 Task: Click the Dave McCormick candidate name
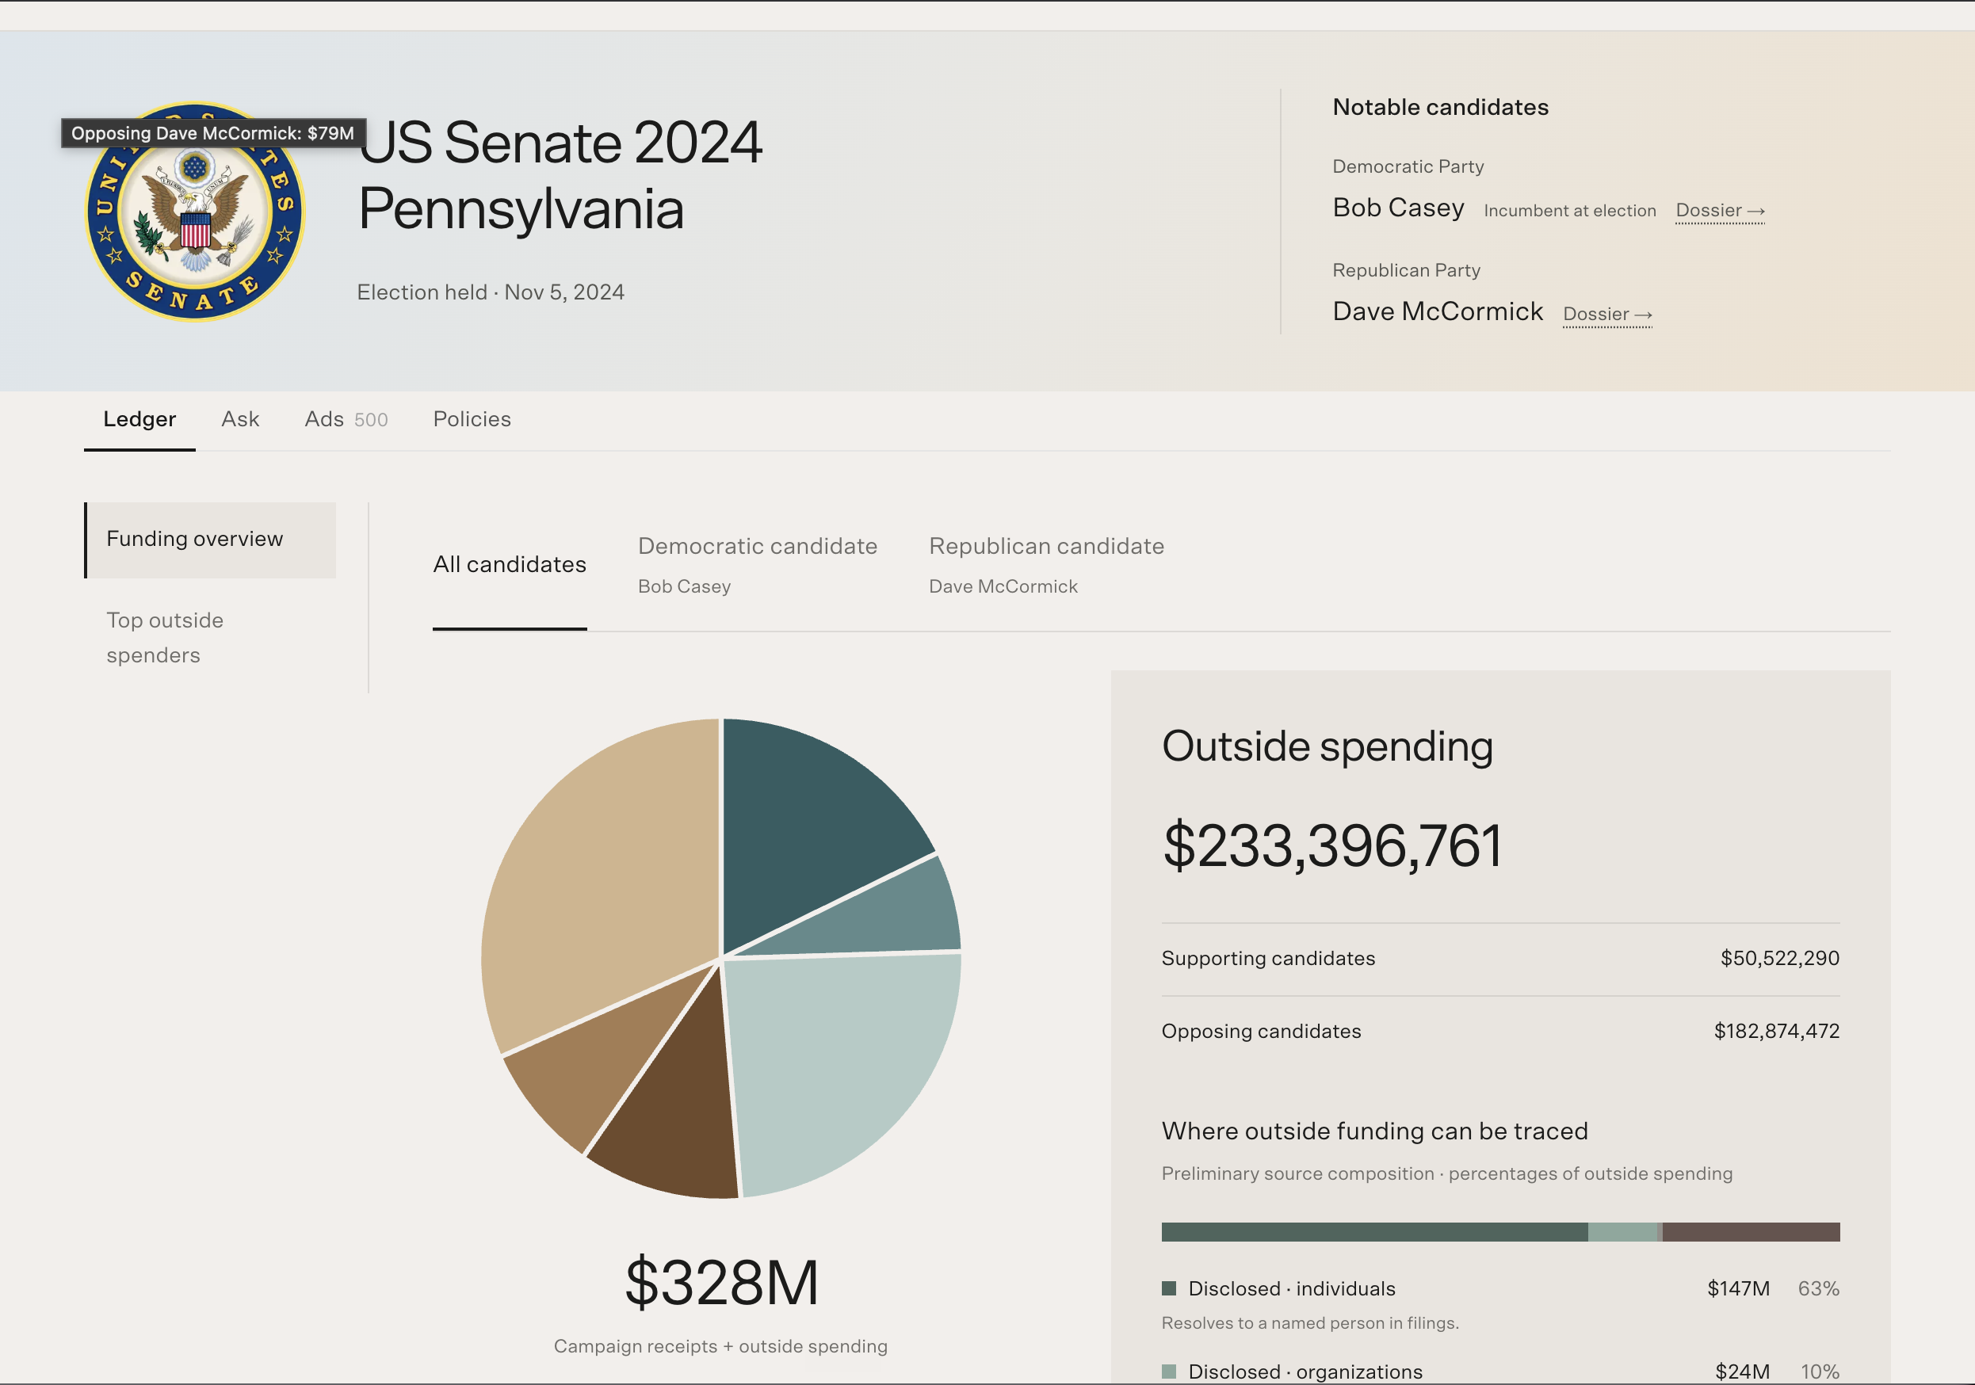click(x=1438, y=312)
